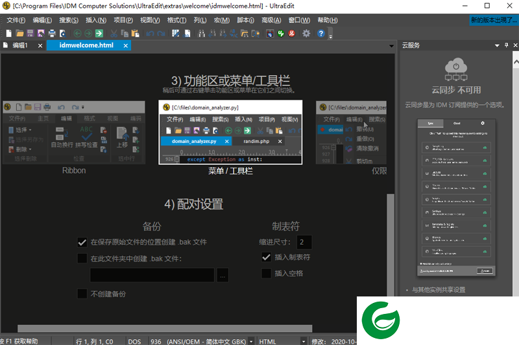The width and height of the screenshot is (519, 345).
Task: Click the backup folder path field
Action: pos(152,275)
